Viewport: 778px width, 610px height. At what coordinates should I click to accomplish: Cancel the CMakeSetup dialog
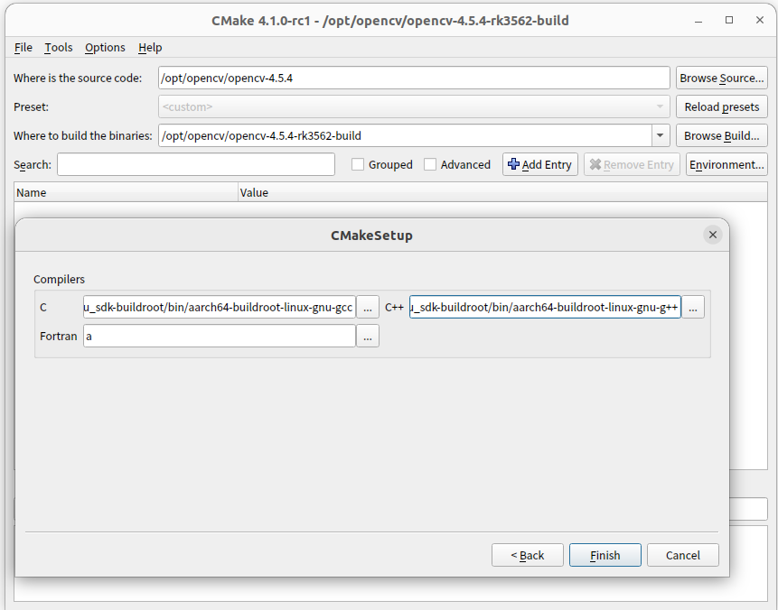(x=683, y=555)
